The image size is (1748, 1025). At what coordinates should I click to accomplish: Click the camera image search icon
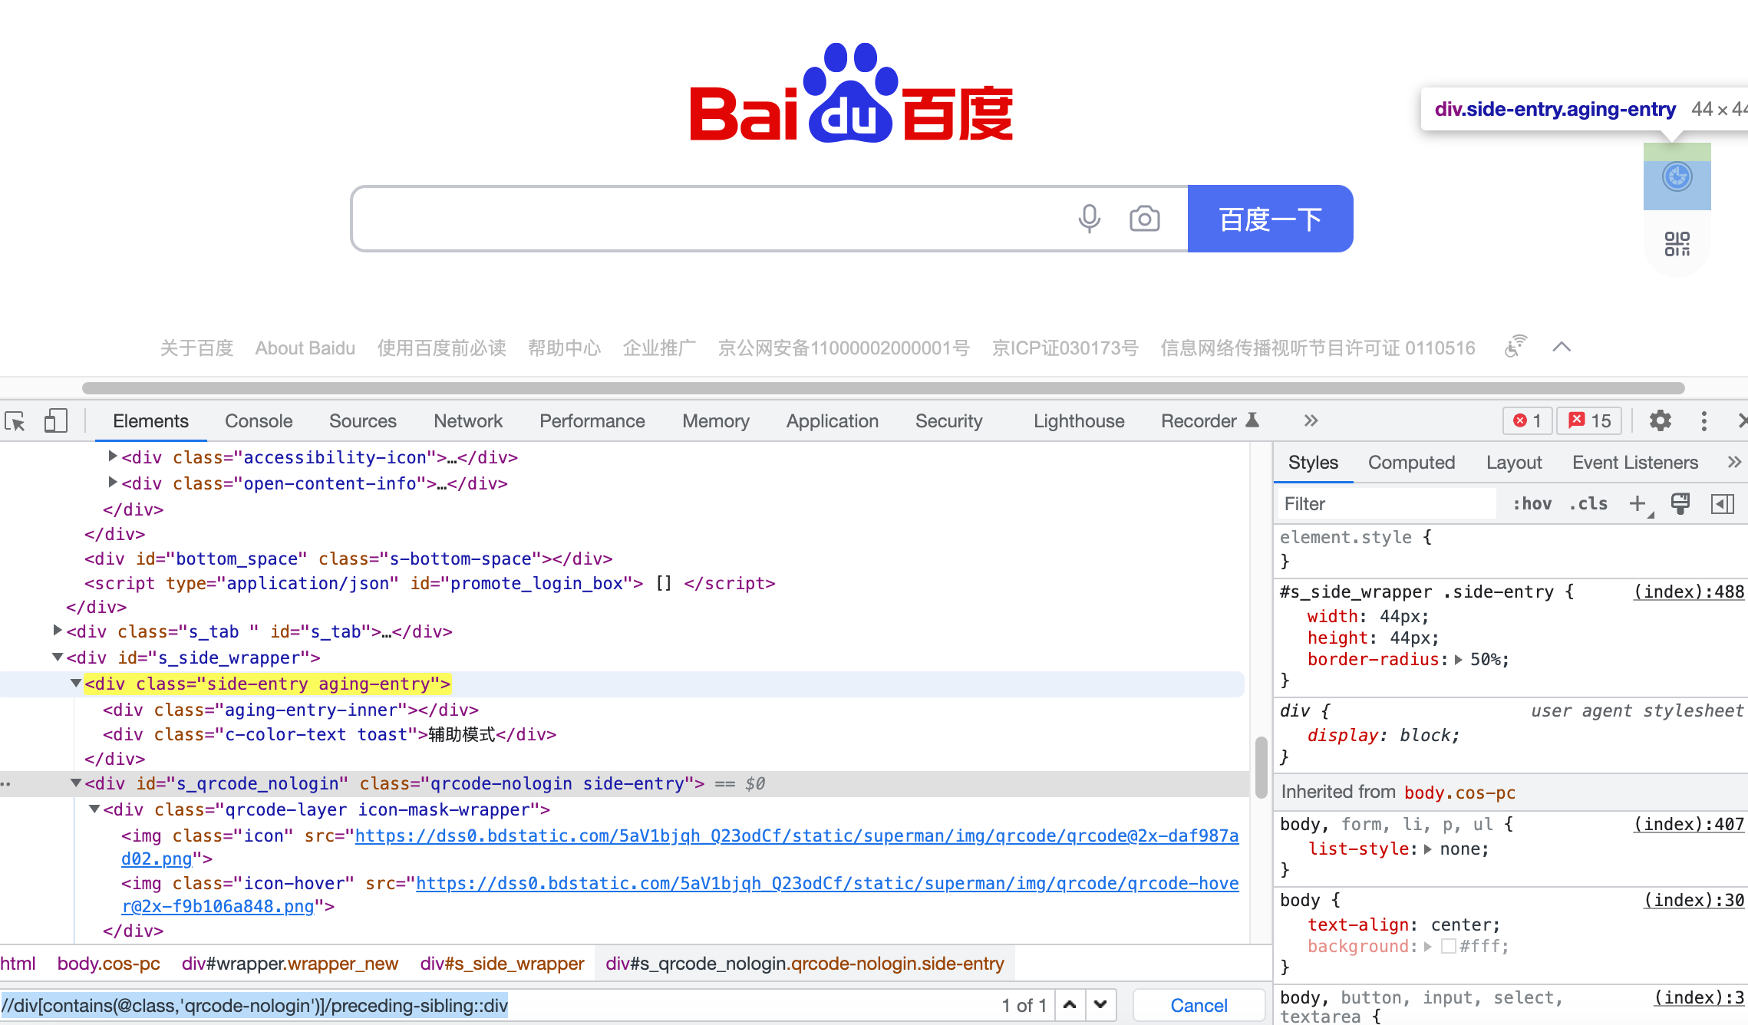pyautogui.click(x=1144, y=219)
